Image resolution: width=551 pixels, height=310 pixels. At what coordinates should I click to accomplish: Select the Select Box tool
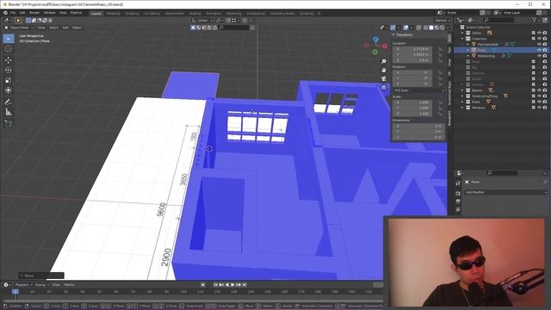(x=9, y=39)
